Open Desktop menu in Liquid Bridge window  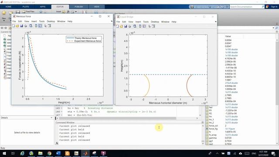pos(155,22)
